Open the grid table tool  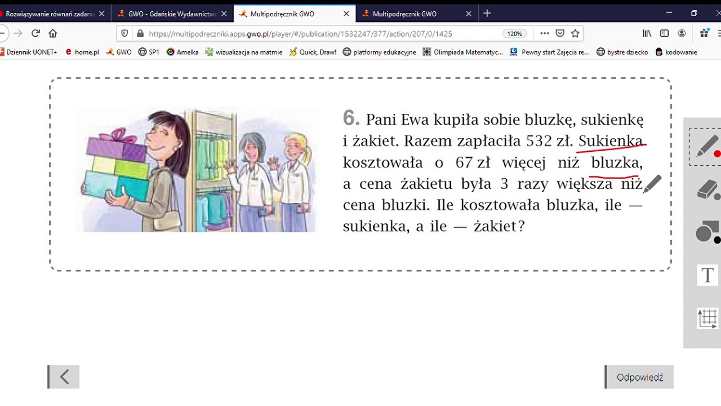pos(708,319)
